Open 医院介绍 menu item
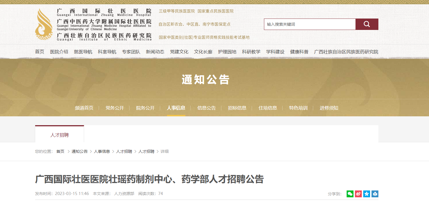This screenshot has width=429, height=205. (59, 52)
